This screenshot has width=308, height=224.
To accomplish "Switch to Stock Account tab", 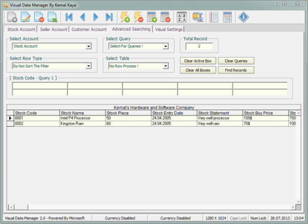I will click(x=22, y=29).
